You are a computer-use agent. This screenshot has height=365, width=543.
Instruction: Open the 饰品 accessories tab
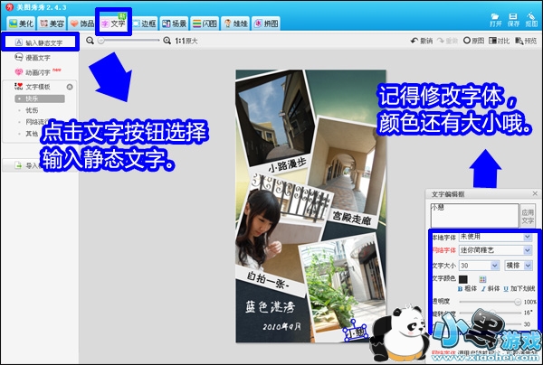point(81,23)
